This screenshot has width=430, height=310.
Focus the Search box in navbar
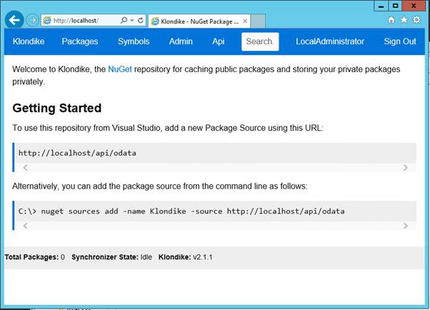pos(260,41)
